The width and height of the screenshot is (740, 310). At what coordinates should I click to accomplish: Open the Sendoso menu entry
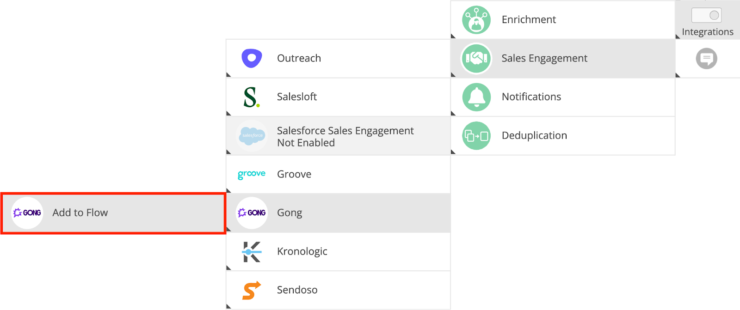[338, 290]
